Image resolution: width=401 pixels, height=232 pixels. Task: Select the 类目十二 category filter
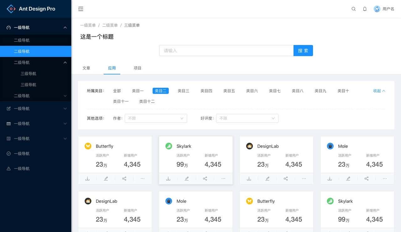146,101
